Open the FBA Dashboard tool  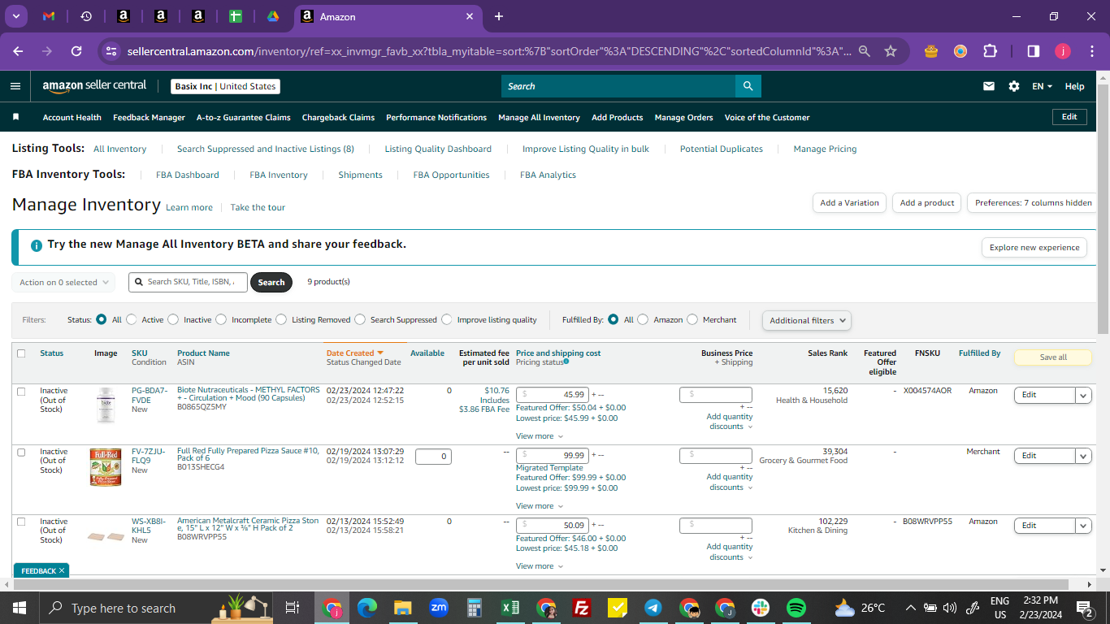tap(188, 175)
